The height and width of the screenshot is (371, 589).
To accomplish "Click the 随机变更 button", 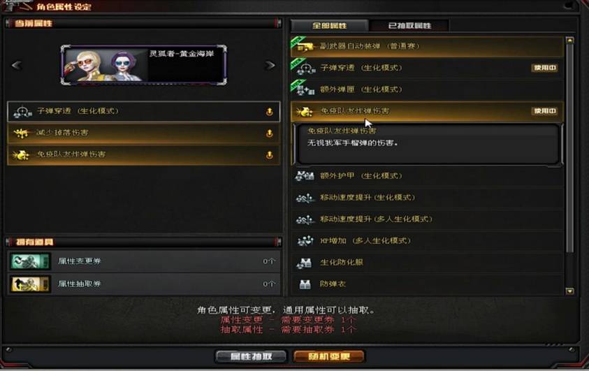I will (x=329, y=356).
